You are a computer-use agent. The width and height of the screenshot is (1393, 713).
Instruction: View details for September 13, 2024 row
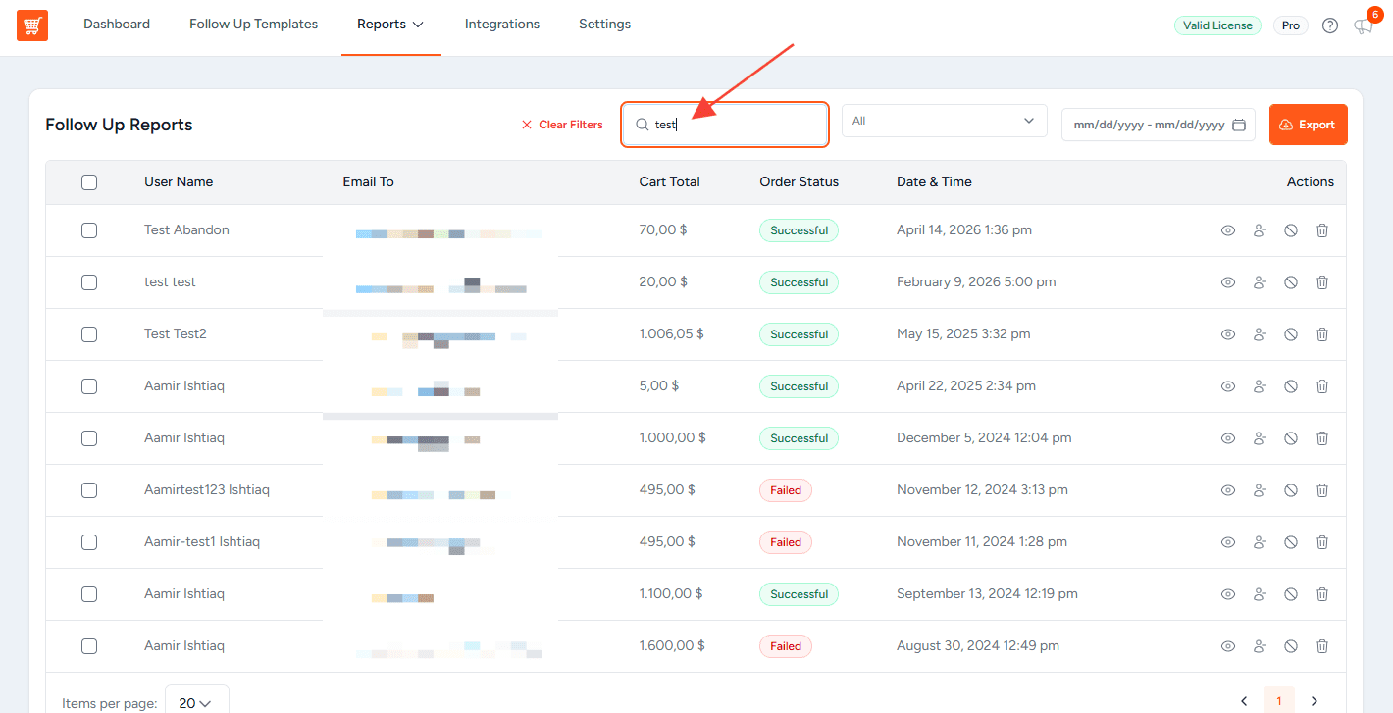[x=1227, y=594]
